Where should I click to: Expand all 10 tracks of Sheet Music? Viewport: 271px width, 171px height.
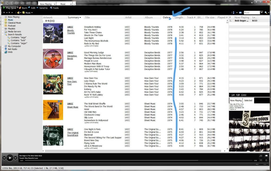pos(91,123)
